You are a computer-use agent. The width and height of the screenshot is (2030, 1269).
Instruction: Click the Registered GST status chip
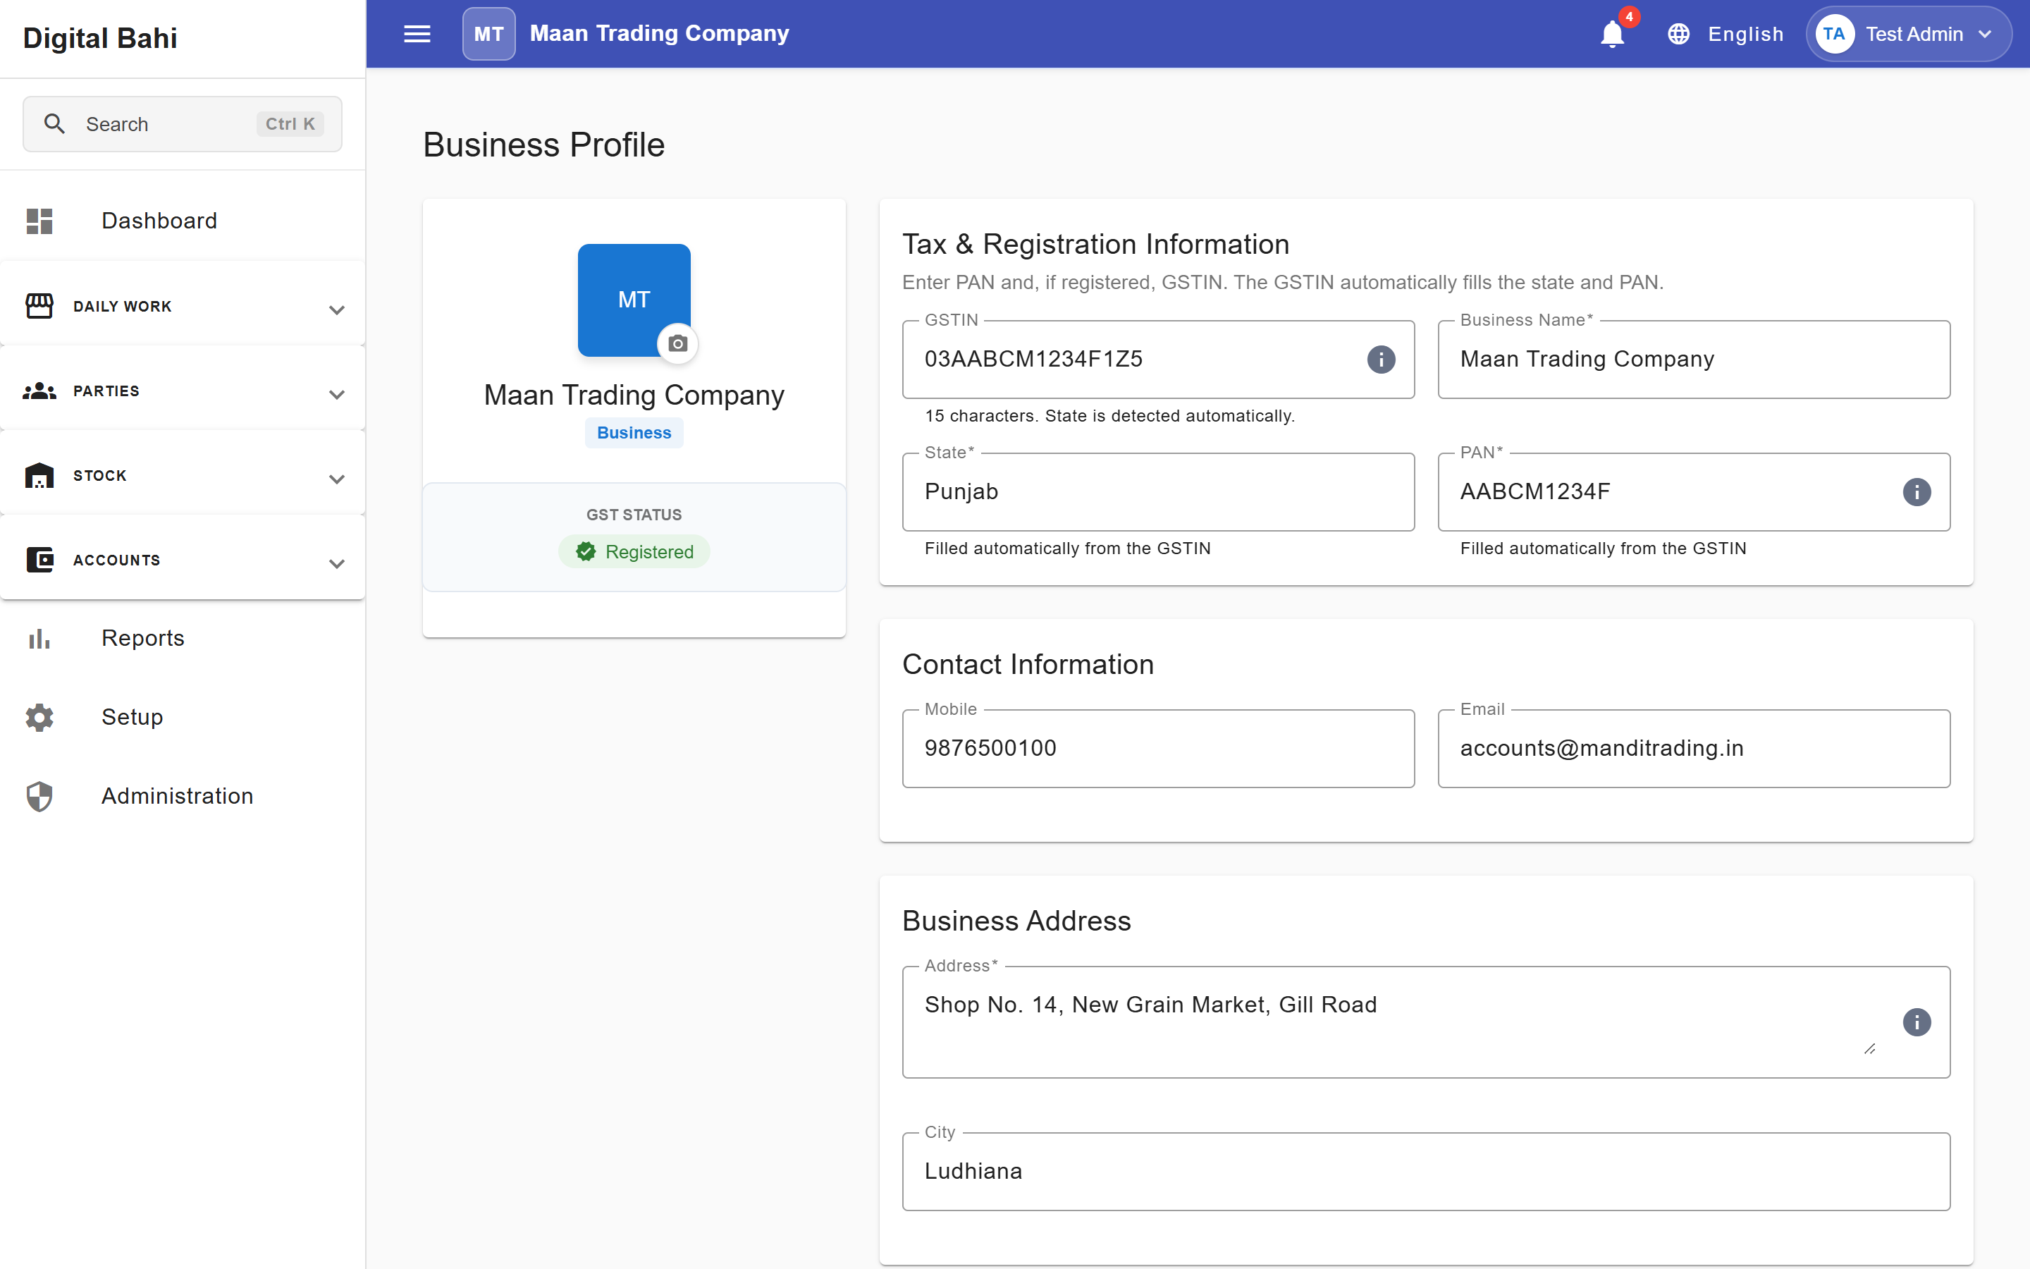click(634, 551)
